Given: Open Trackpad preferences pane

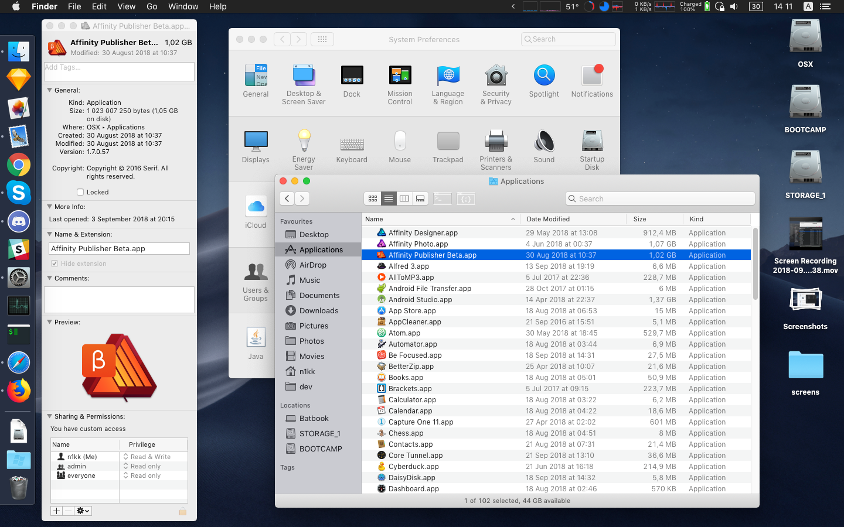Looking at the screenshot, I should click(448, 146).
